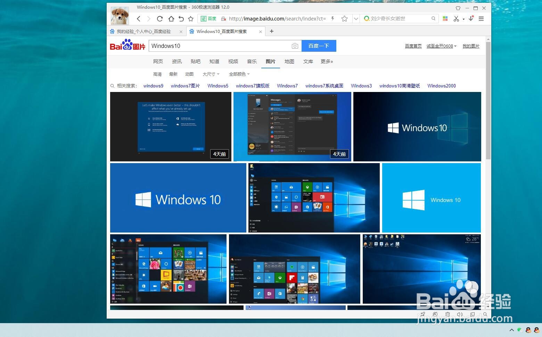Click the 百度一下 search button
Viewport: 542px width, 337px height.
point(319,46)
